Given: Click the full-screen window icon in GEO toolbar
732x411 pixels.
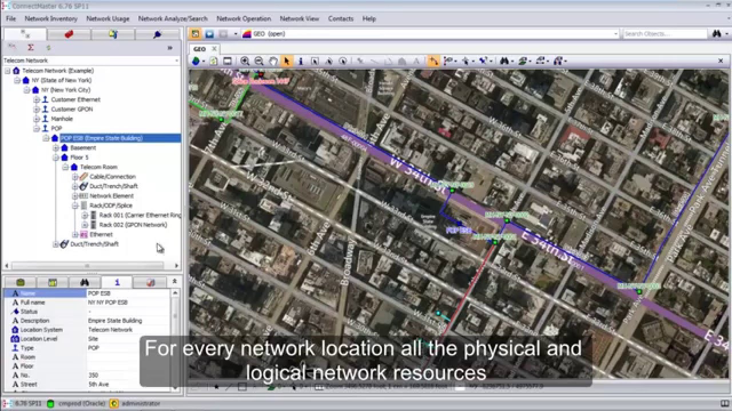Looking at the screenshot, I should (227, 61).
